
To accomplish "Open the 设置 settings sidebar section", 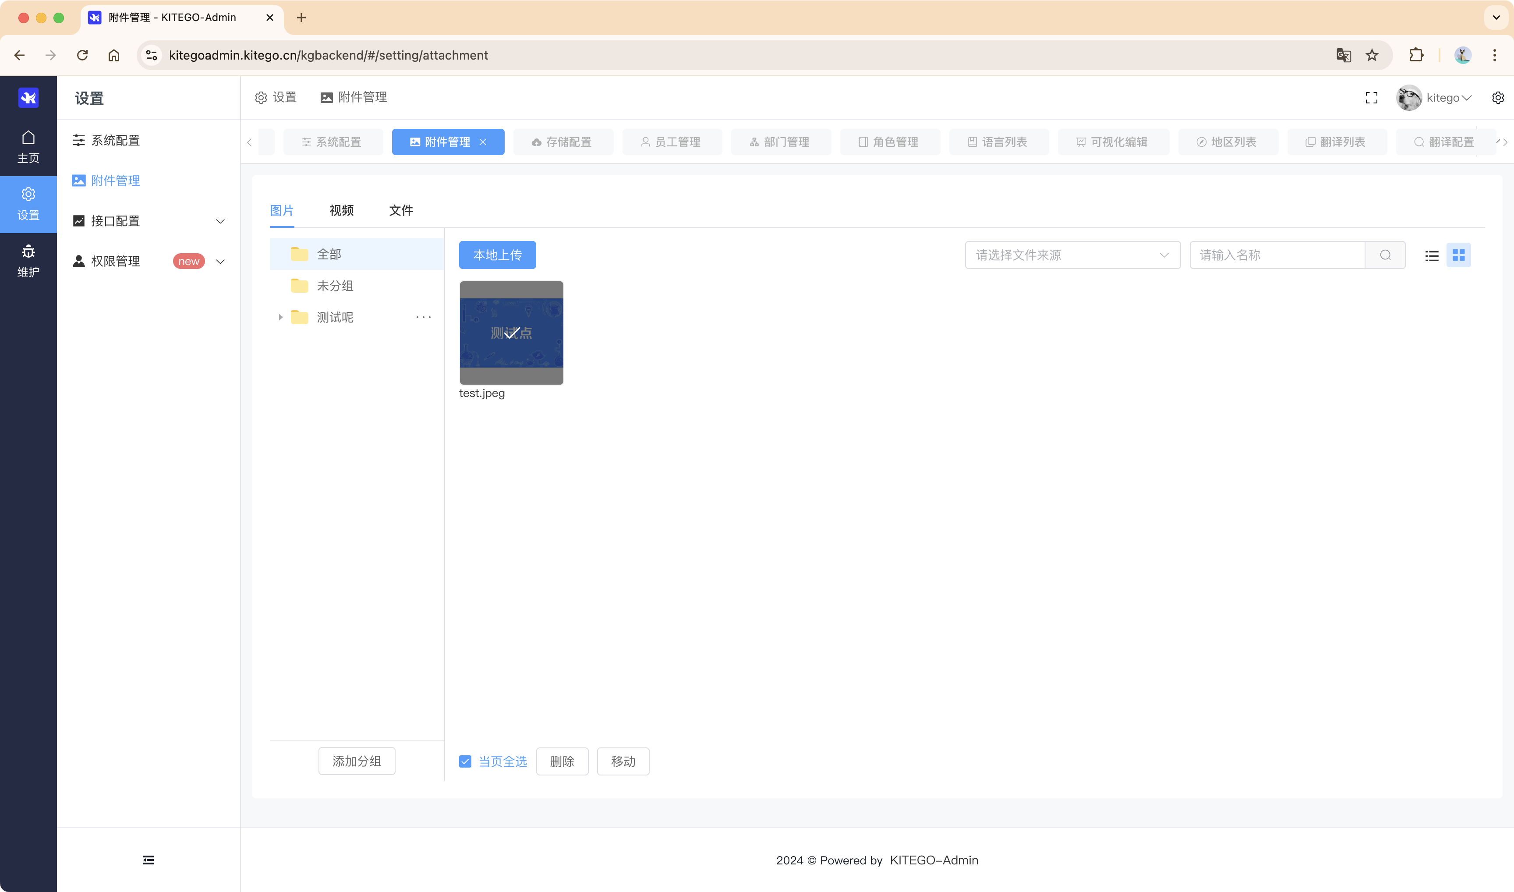I will (28, 204).
